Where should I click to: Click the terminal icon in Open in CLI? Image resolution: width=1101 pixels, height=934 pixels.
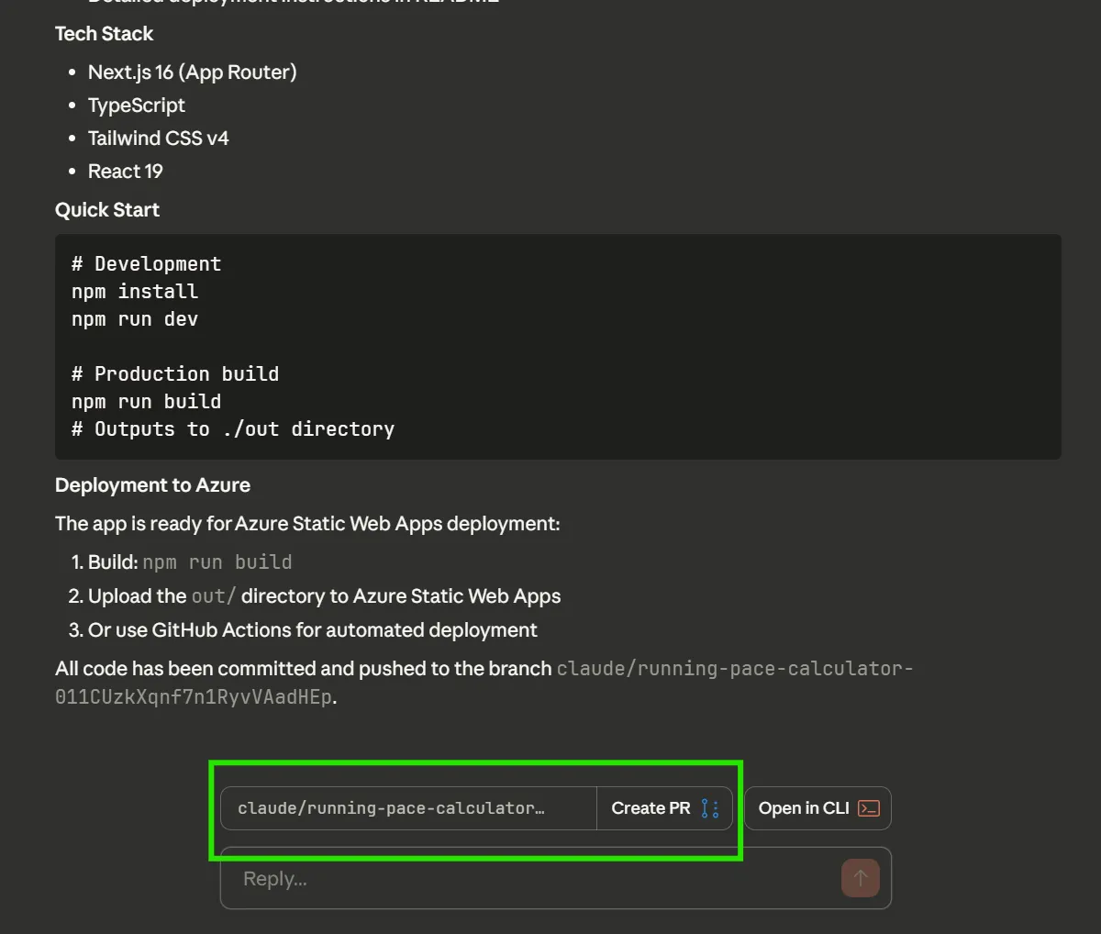(x=868, y=808)
